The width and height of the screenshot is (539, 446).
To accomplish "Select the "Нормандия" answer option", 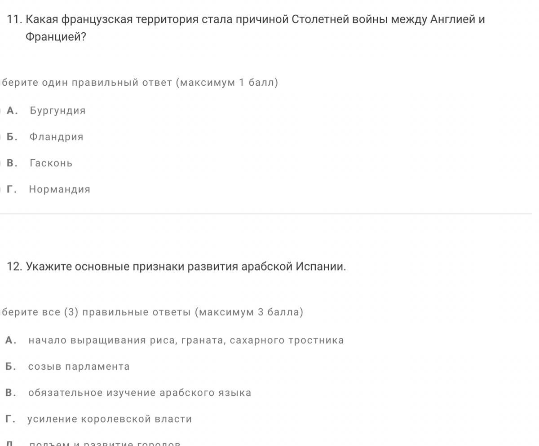I will [x=59, y=189].
